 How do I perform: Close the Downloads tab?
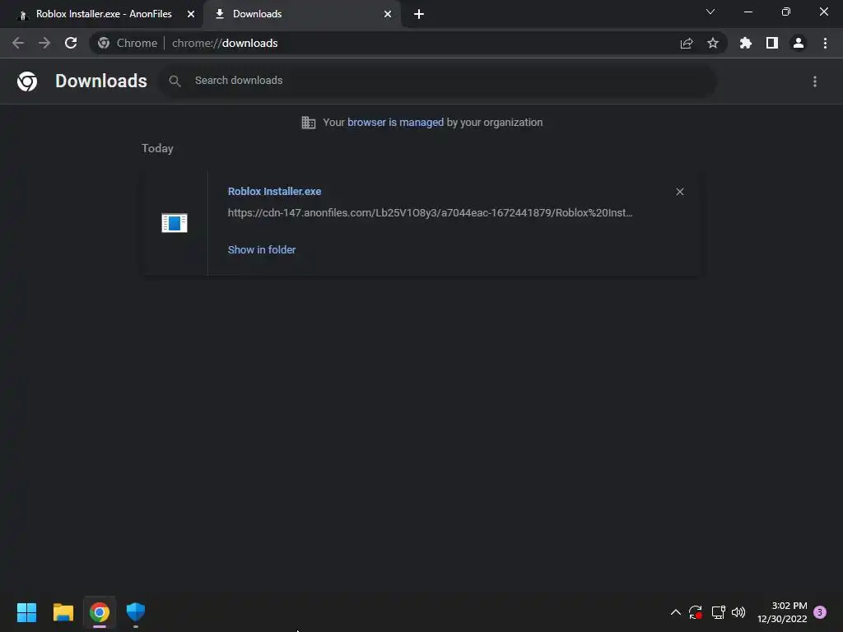pos(388,14)
